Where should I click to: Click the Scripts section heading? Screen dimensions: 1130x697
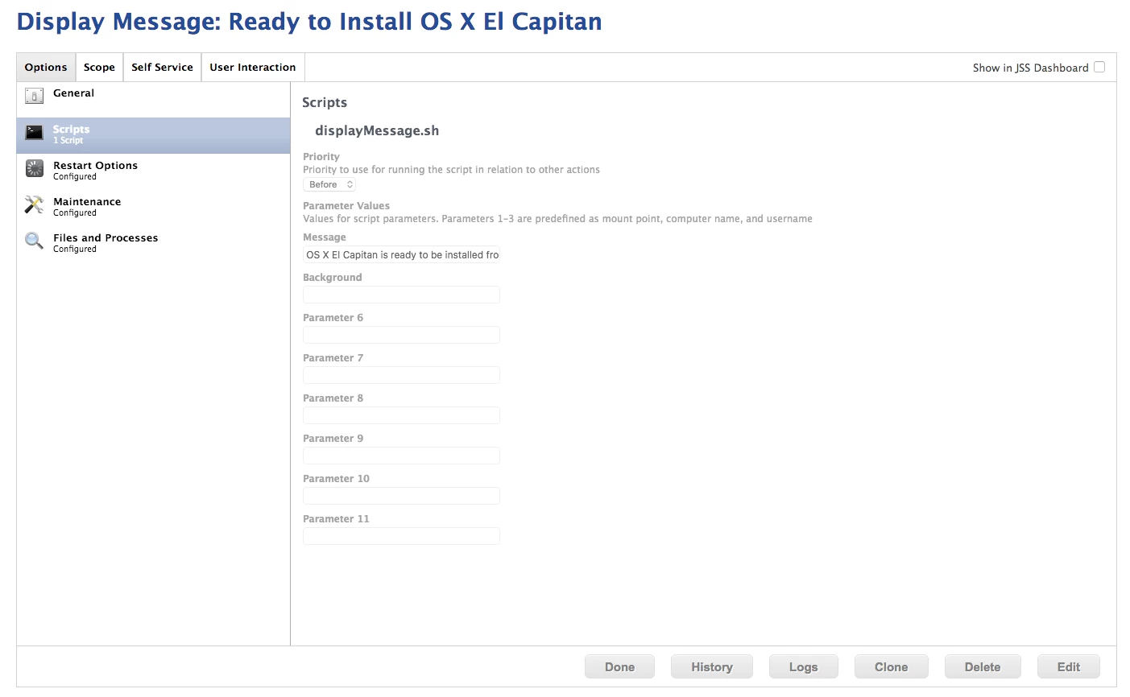tap(325, 102)
